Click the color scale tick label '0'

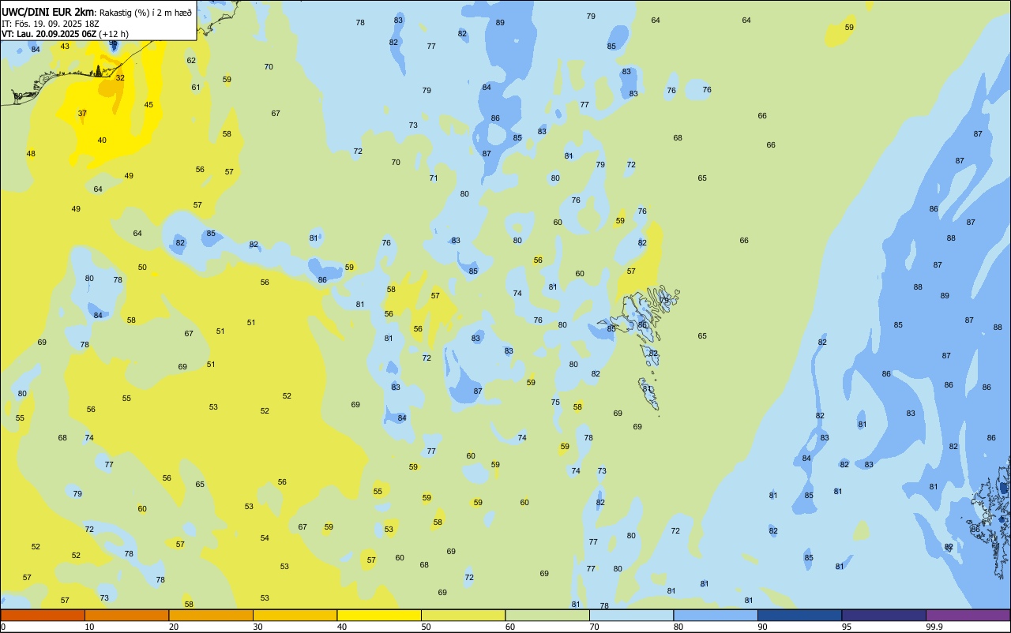[3, 627]
